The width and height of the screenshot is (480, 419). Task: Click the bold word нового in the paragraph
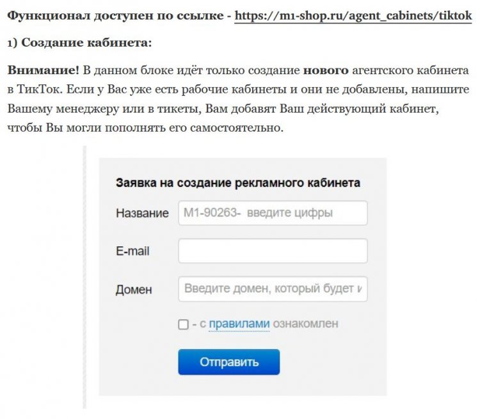[326, 70]
